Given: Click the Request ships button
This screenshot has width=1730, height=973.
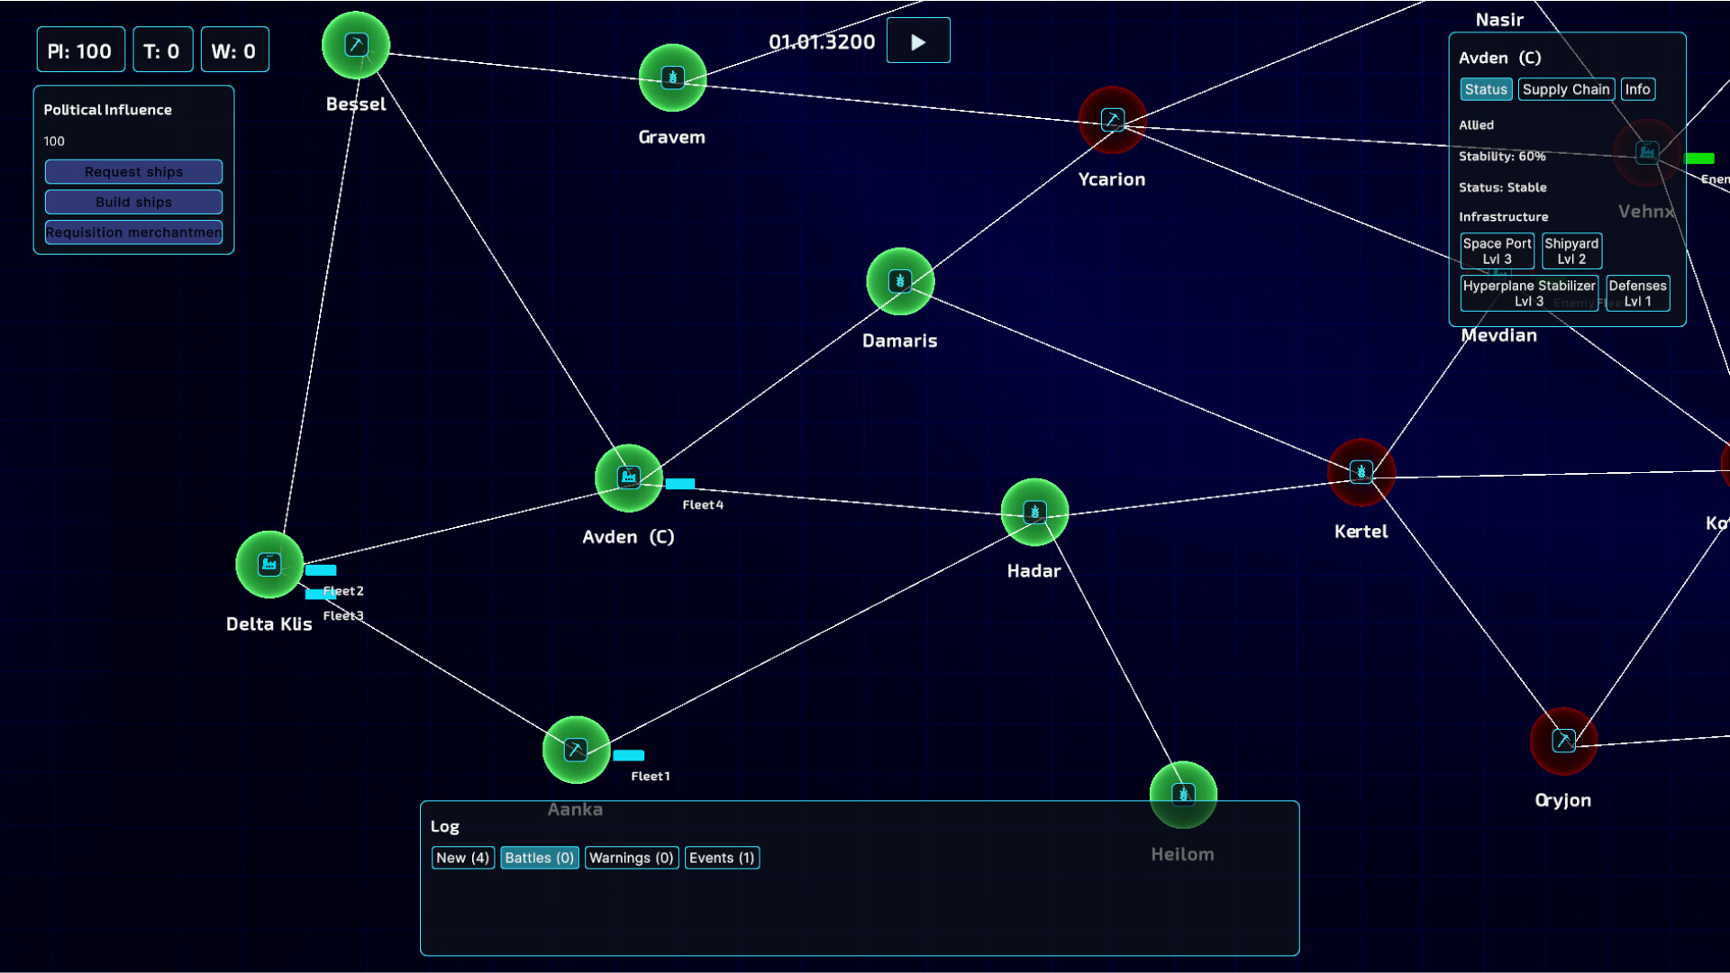Looking at the screenshot, I should 133,172.
